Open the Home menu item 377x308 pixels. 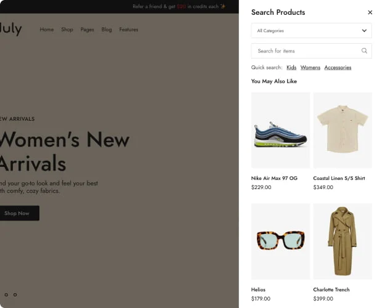tap(47, 30)
